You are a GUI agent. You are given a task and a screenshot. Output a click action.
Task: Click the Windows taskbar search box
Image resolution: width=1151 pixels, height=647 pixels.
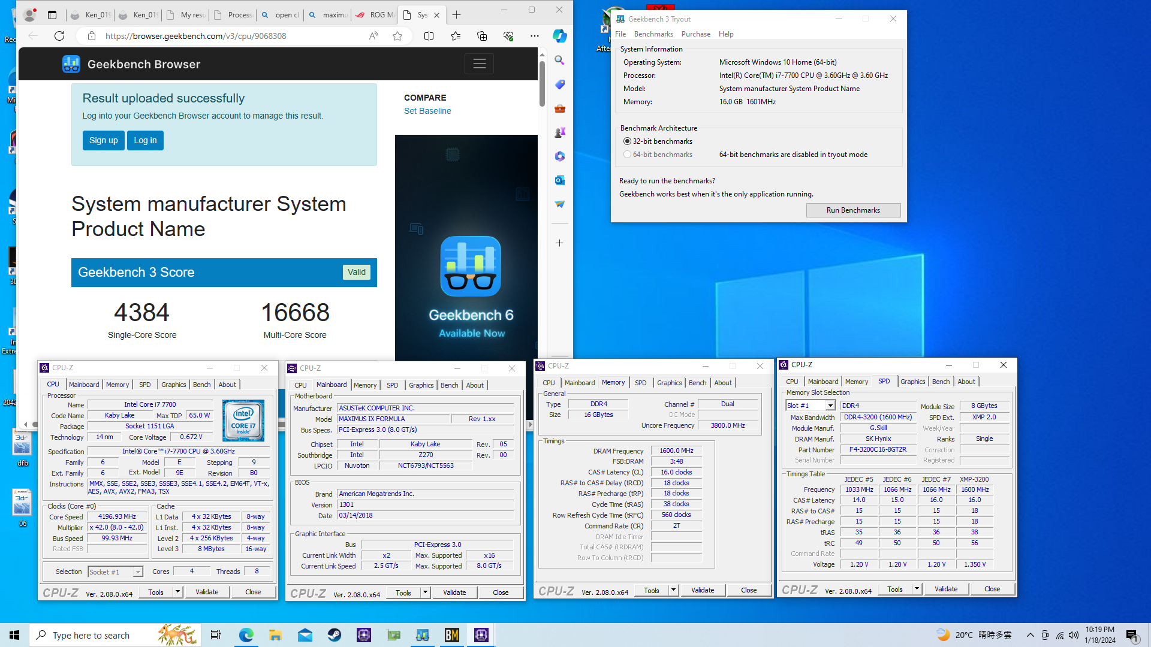(x=114, y=635)
